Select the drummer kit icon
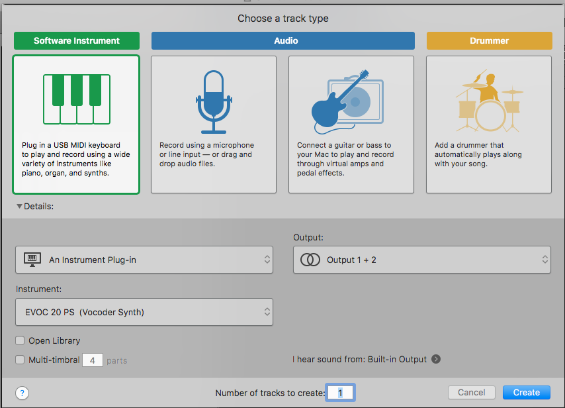Image resolution: width=565 pixels, height=408 pixels. pos(489,101)
